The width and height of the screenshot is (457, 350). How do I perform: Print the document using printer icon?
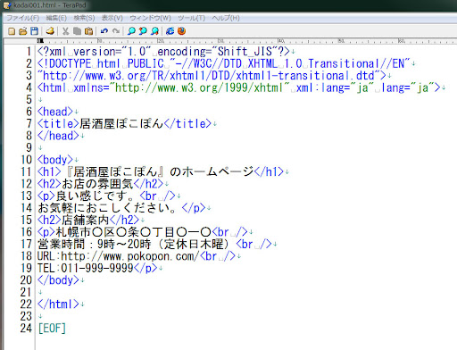[50, 31]
